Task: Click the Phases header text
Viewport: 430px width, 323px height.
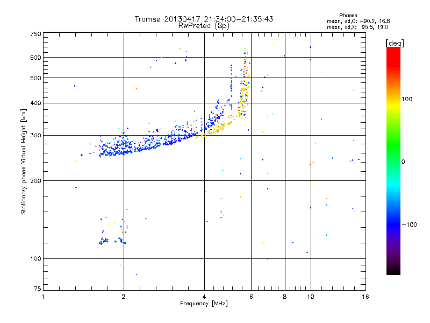Action: pyautogui.click(x=348, y=15)
